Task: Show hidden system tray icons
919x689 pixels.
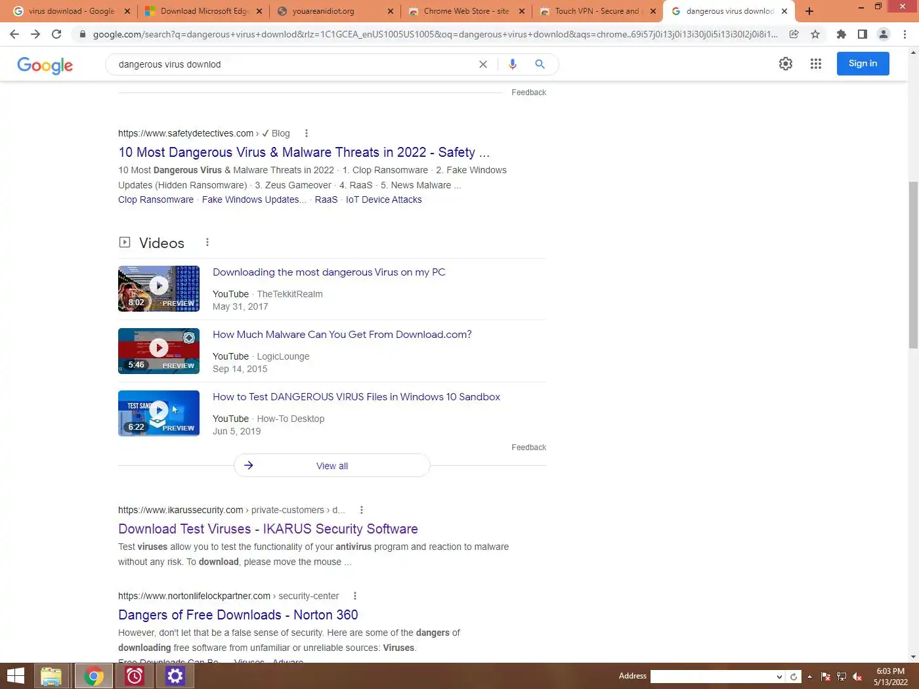Action: [x=809, y=677]
